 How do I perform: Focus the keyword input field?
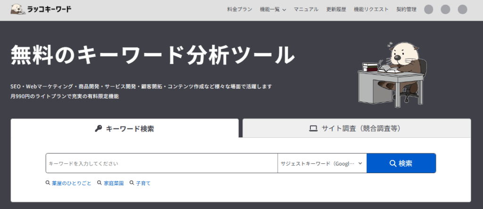point(162,163)
